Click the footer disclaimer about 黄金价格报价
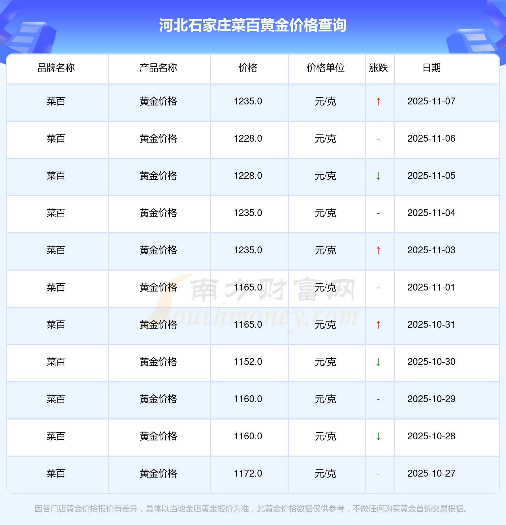The width and height of the screenshot is (506, 525). pos(253,509)
